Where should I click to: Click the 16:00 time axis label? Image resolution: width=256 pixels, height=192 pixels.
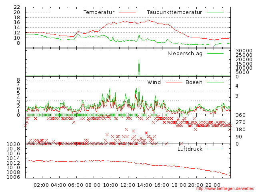tap(162, 185)
